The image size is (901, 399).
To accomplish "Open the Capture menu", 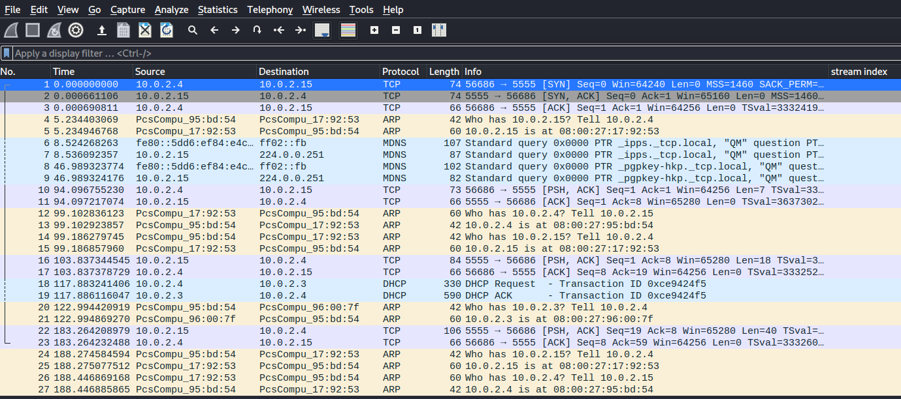I will [128, 10].
